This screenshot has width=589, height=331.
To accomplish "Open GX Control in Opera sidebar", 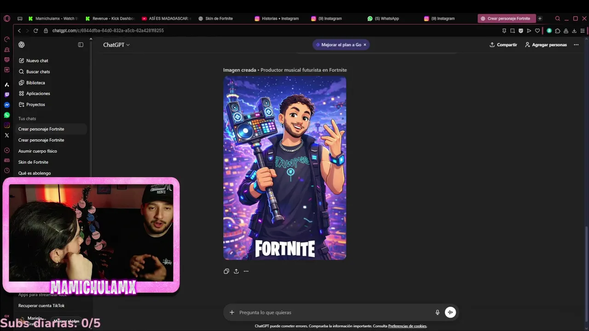I will (x=6, y=39).
